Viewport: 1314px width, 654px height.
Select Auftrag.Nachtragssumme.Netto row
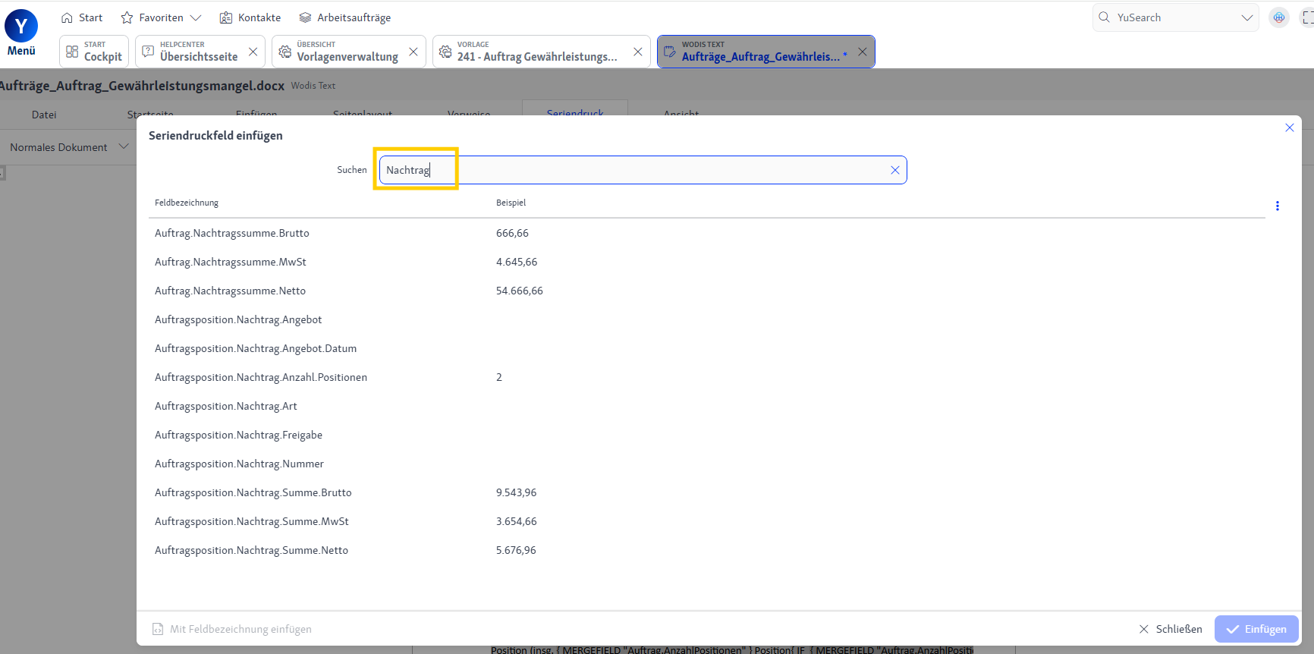(707, 291)
